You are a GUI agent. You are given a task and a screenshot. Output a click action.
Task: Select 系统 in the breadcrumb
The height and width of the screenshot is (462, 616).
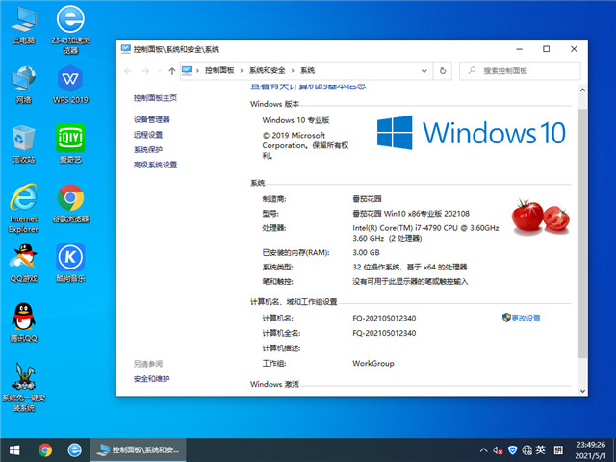(x=308, y=70)
